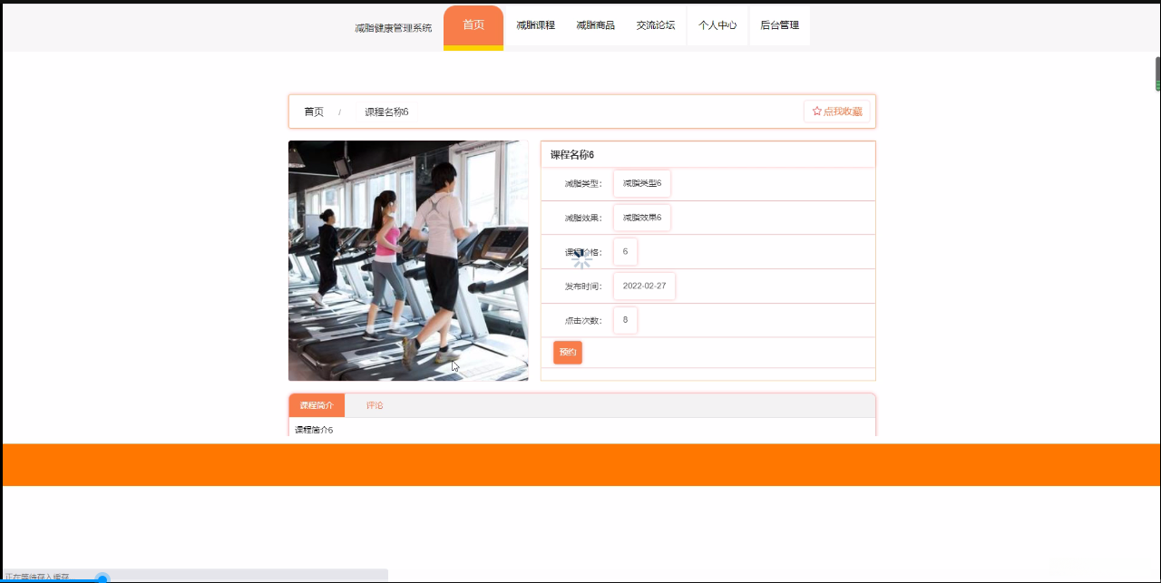Go to 减脂课程 menu item
Screen dimensions: 1161x583
(535, 25)
